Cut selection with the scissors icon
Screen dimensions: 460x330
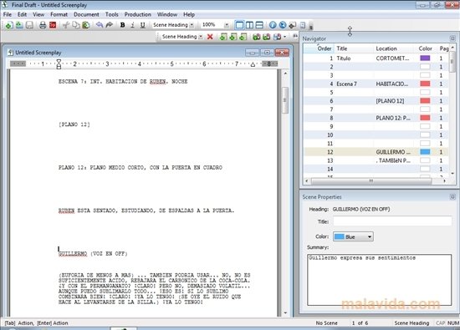[x=66, y=25]
